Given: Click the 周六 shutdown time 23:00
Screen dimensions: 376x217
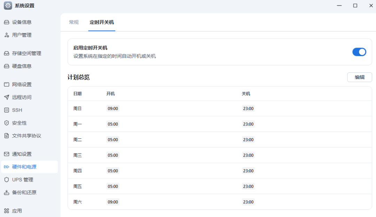Looking at the screenshot, I should pyautogui.click(x=248, y=202).
